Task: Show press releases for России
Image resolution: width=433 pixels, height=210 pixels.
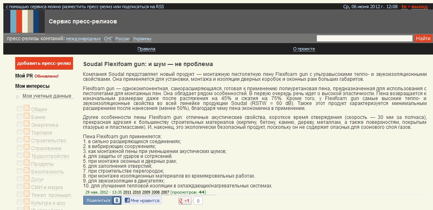Action: pos(122,39)
